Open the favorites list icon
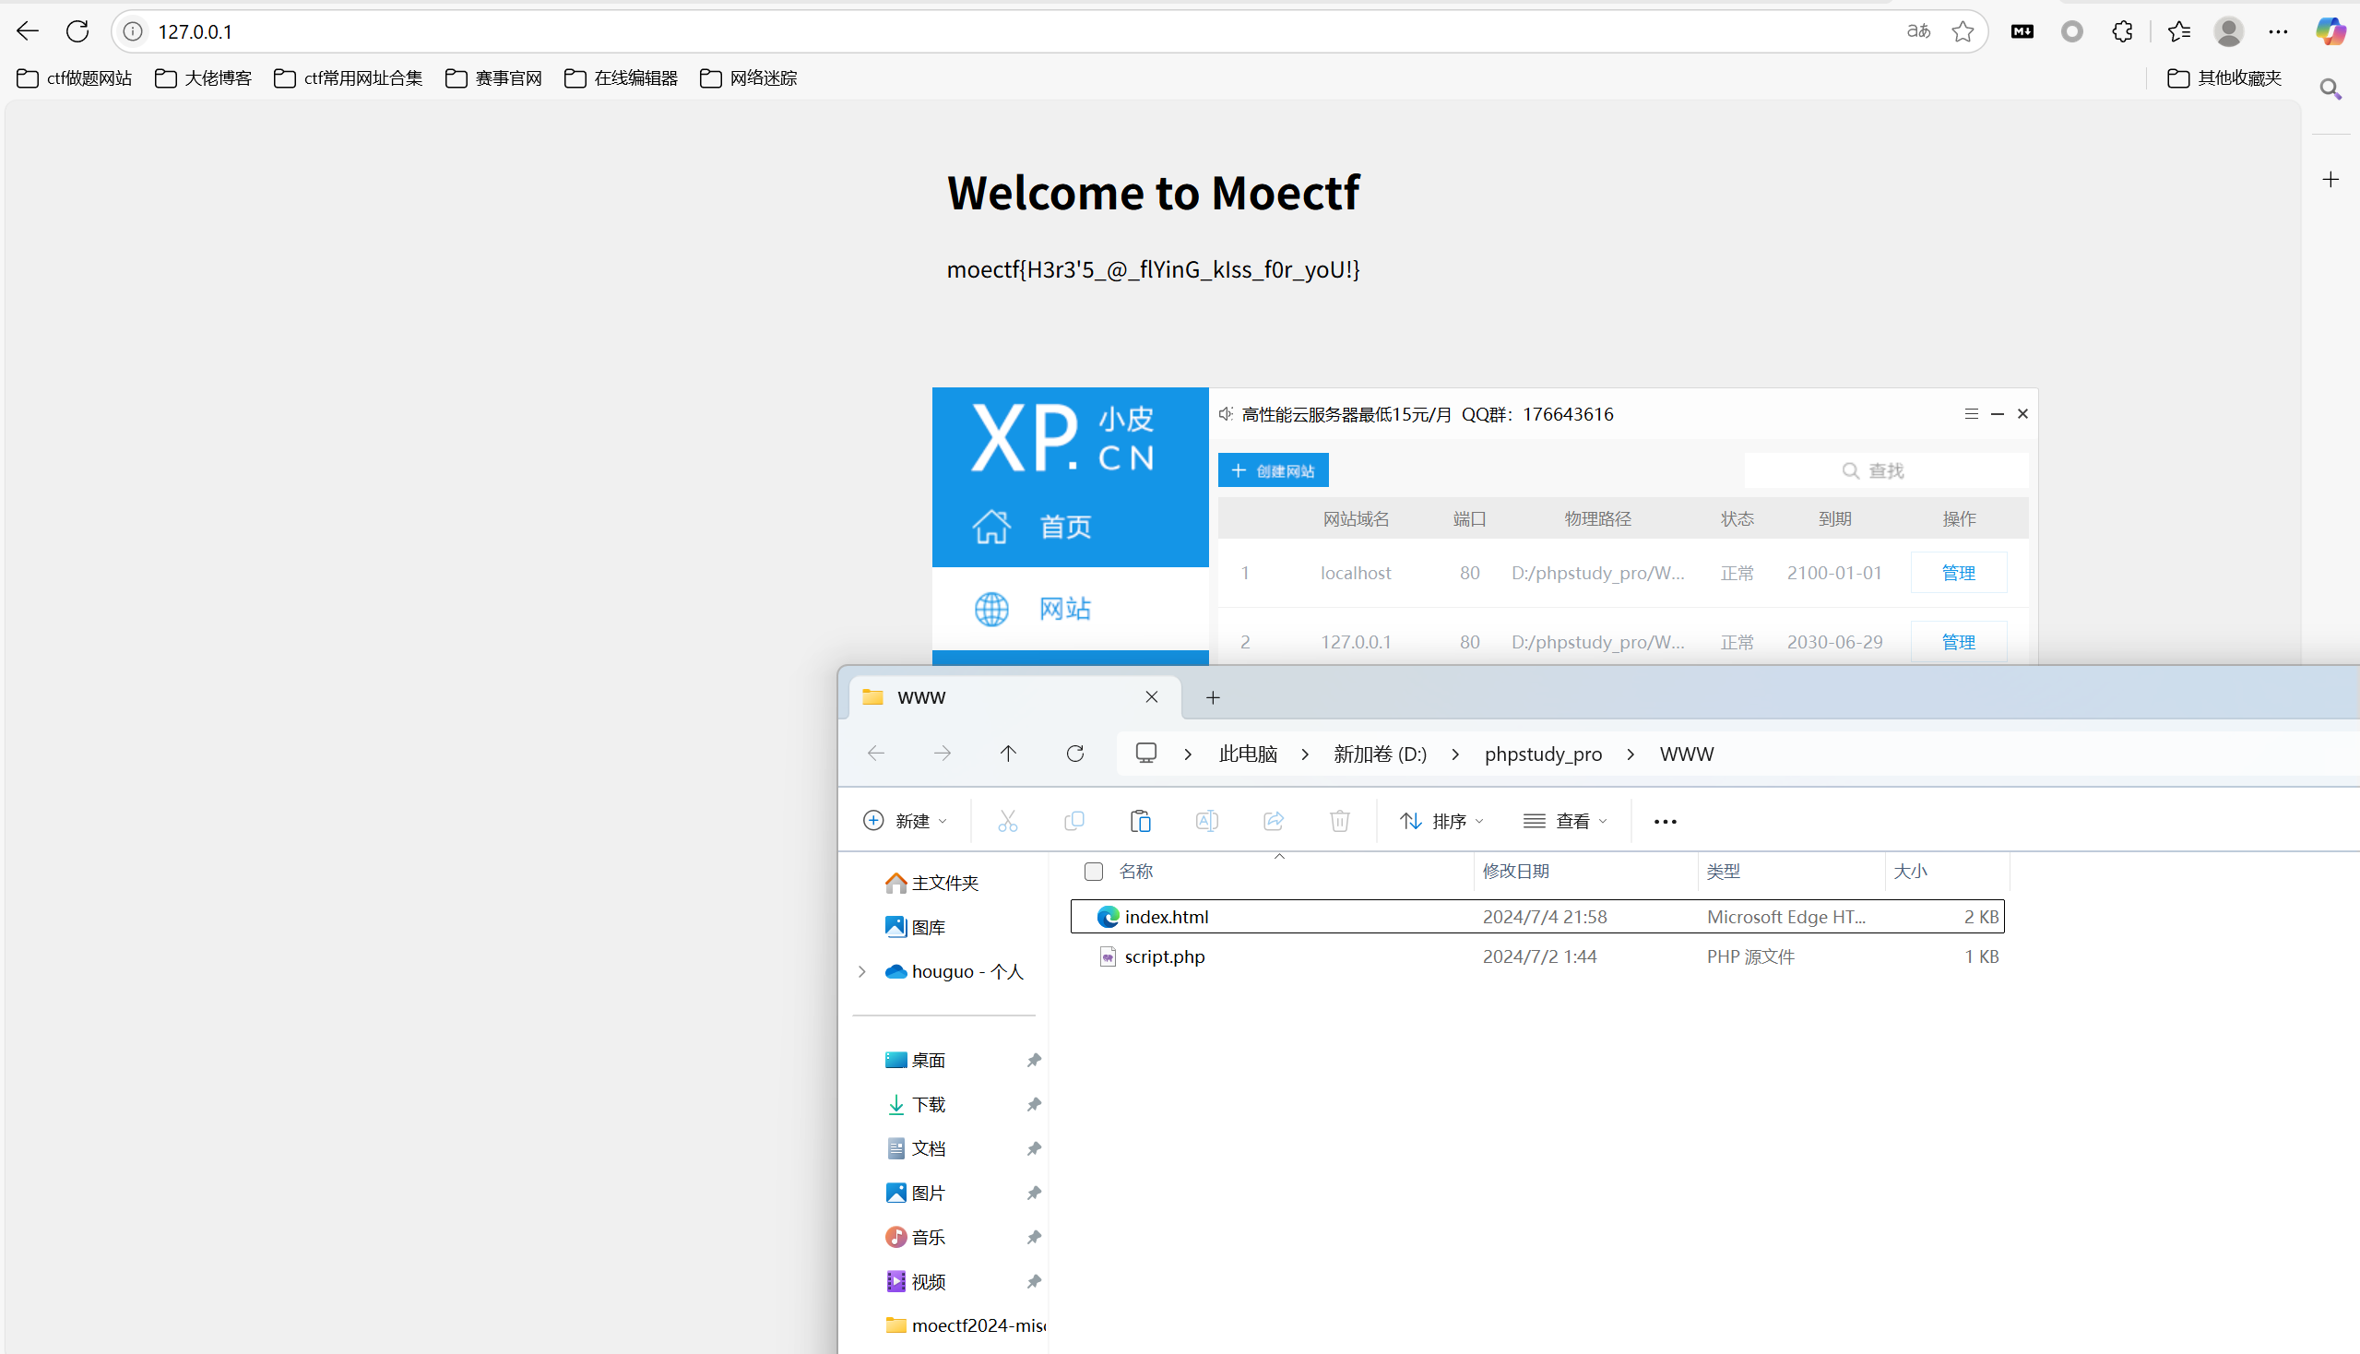The image size is (2360, 1354). coord(2178,31)
